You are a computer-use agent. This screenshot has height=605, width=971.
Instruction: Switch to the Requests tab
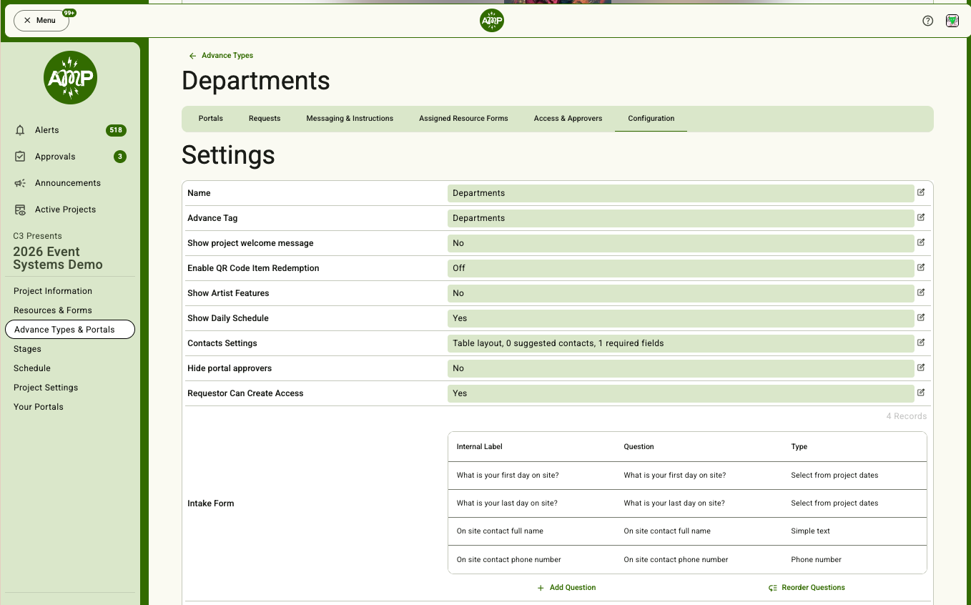265,118
